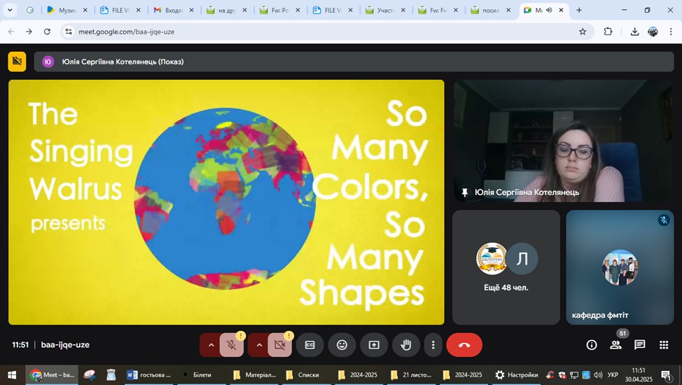The width and height of the screenshot is (682, 385).
Task: Open the Chrome tab search dropdown arrow
Action: [x=10, y=10]
